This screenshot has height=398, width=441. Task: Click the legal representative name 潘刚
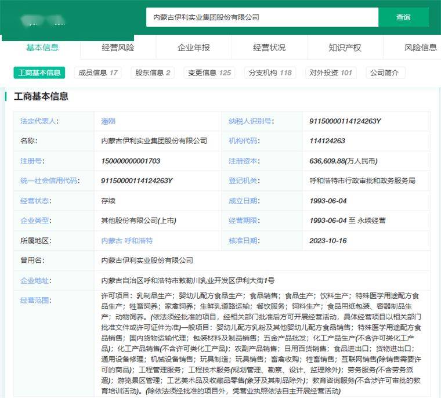(x=109, y=121)
